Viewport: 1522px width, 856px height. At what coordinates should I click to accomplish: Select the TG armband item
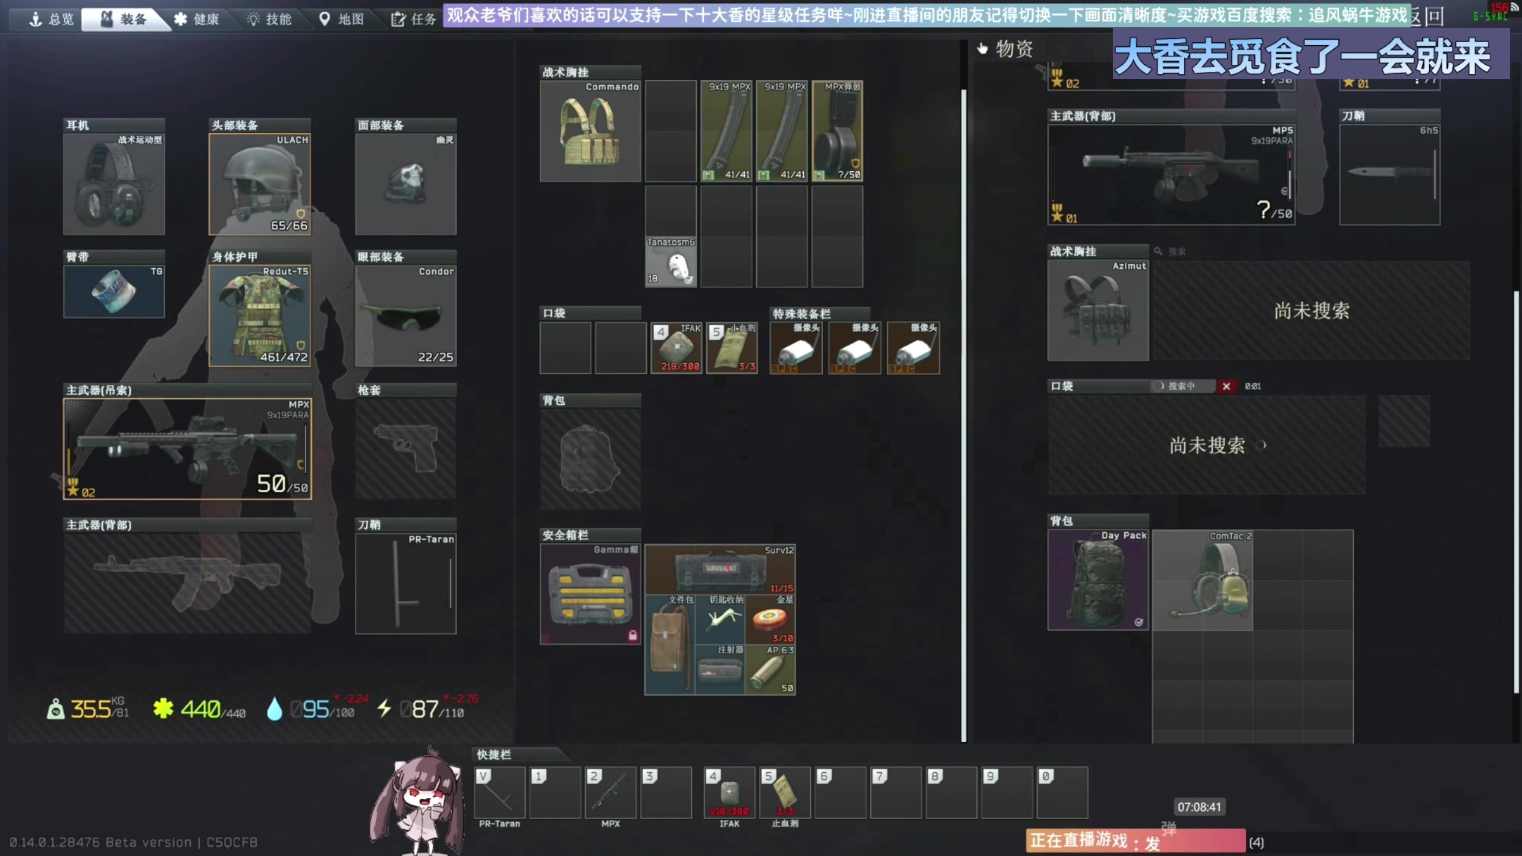(x=114, y=291)
